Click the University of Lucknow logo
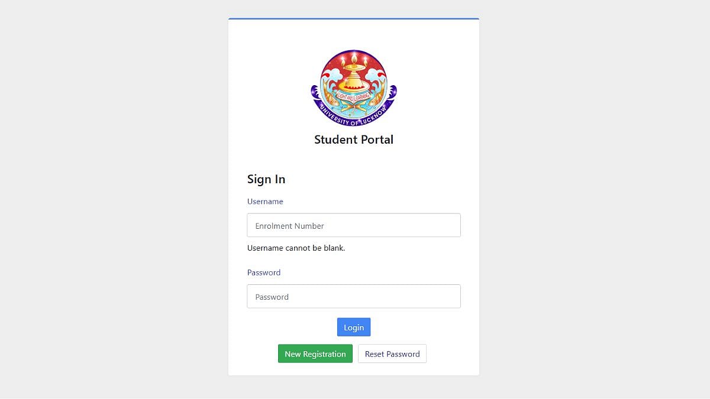This screenshot has width=710, height=399. tap(354, 87)
